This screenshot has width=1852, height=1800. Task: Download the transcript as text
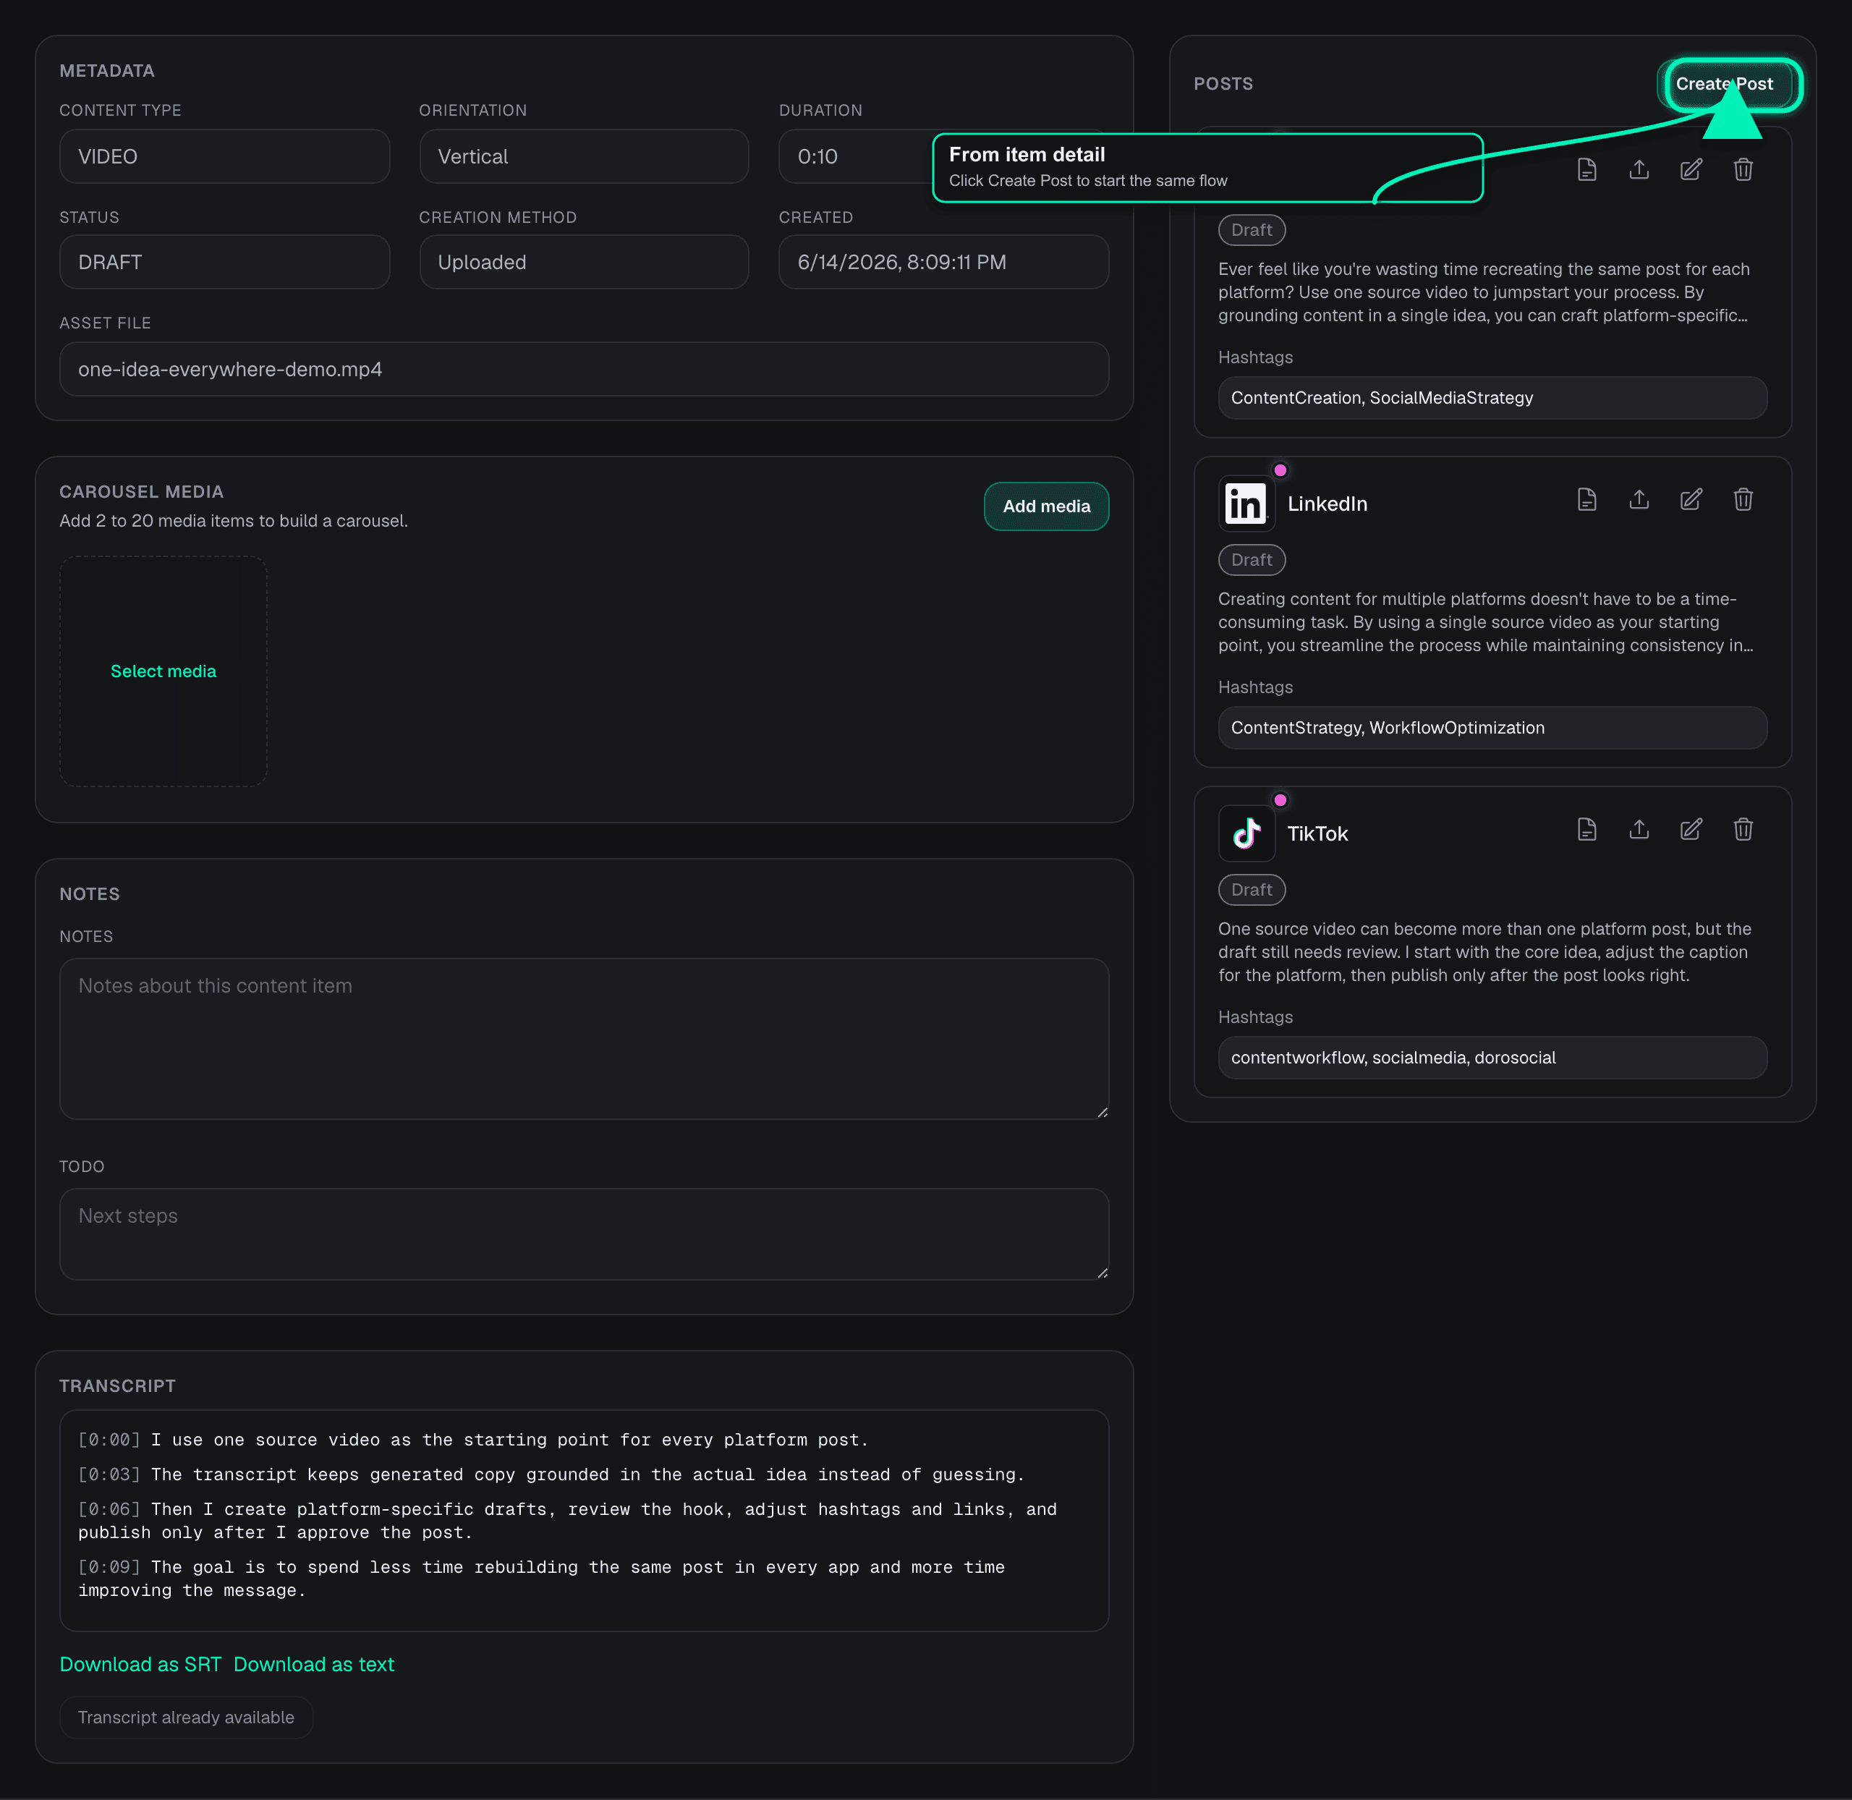(x=314, y=1664)
